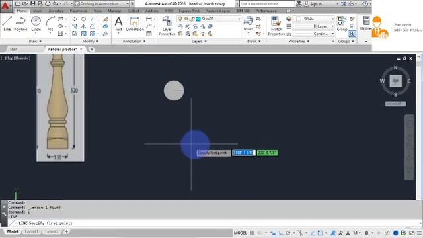Click Match Properties icon

276,26
